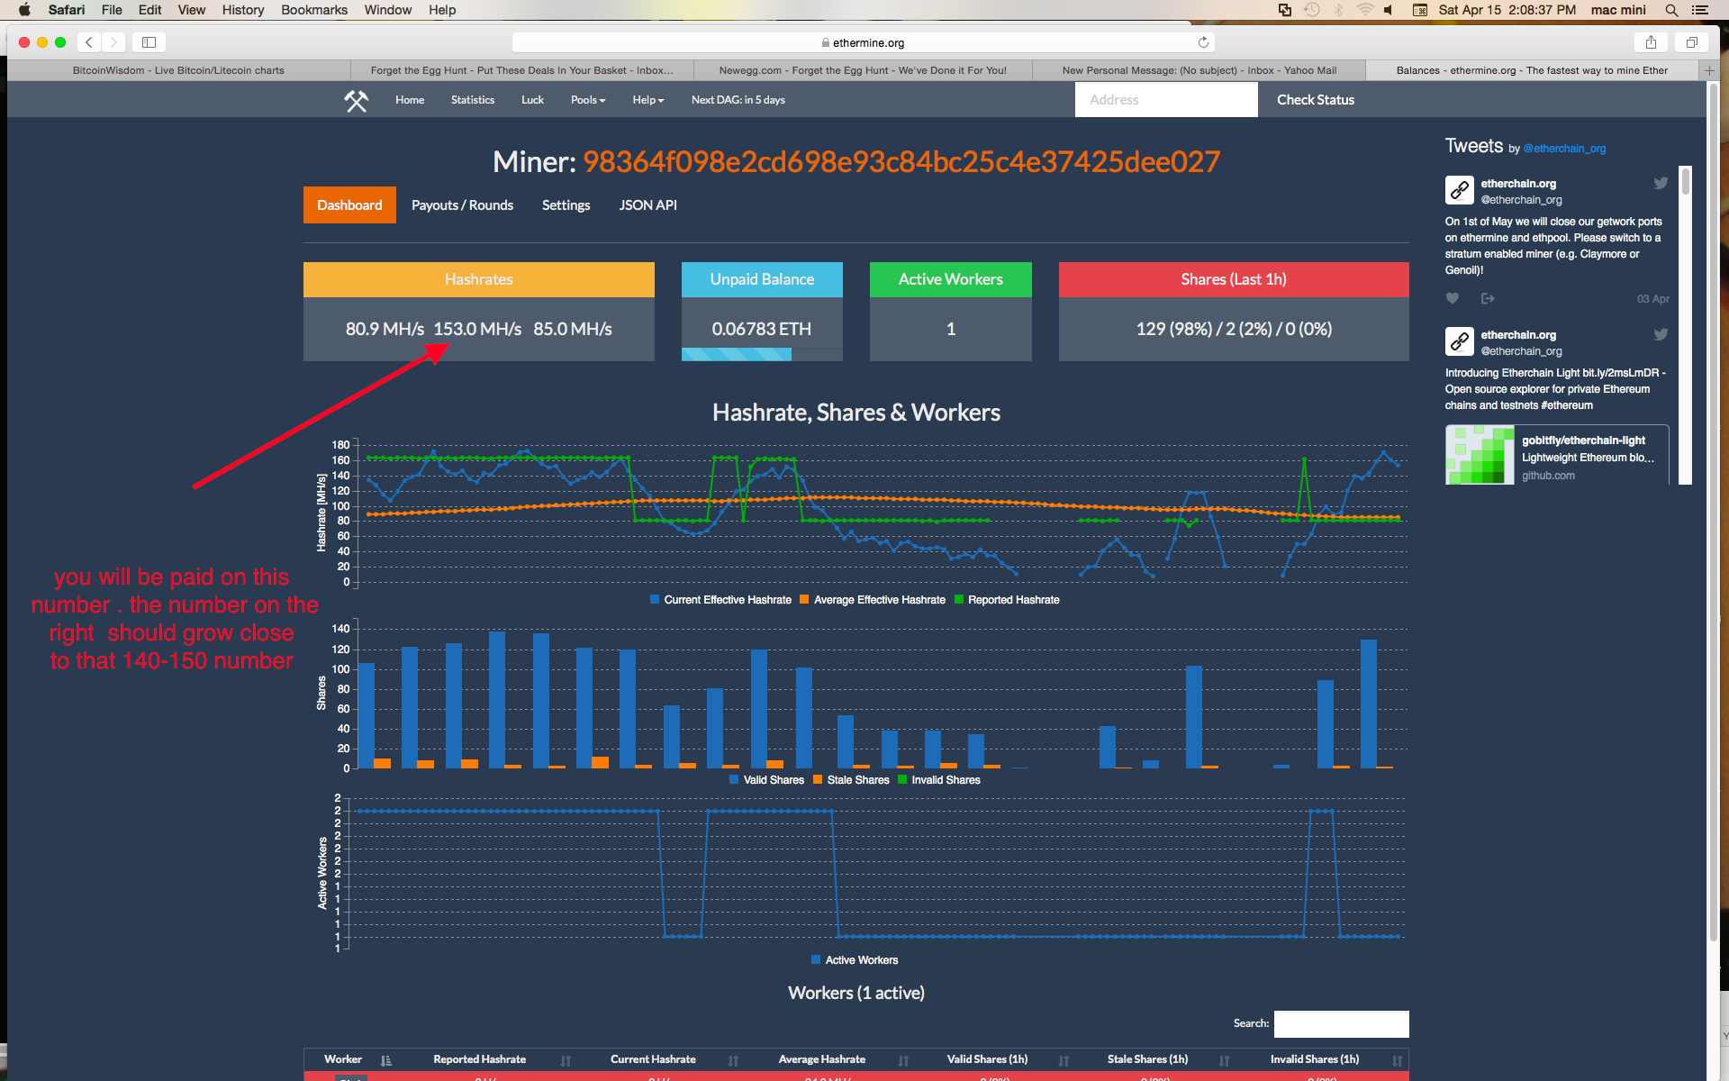1729x1081 pixels.
Task: Reload the page with refresh icon
Action: pyautogui.click(x=1203, y=42)
